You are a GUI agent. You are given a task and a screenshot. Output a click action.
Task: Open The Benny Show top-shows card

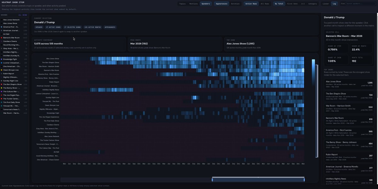point(349,144)
